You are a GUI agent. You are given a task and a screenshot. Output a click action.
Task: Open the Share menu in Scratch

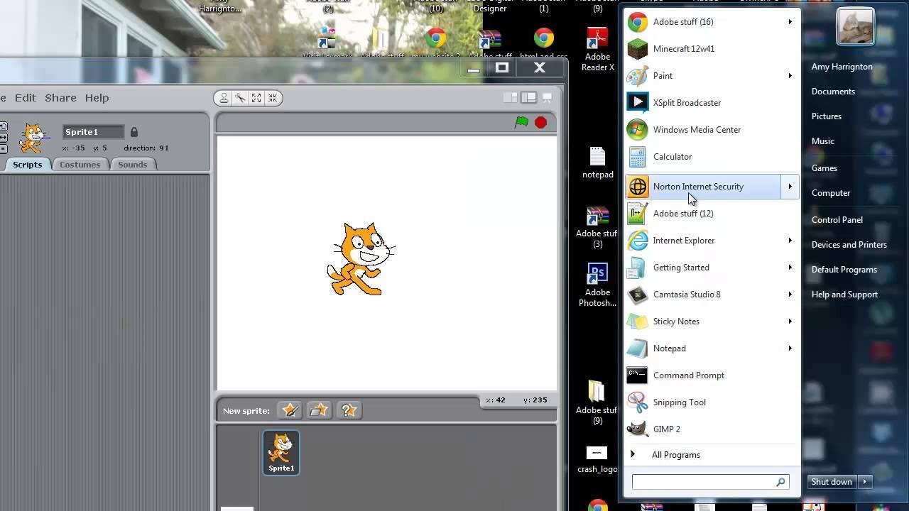[x=60, y=98]
